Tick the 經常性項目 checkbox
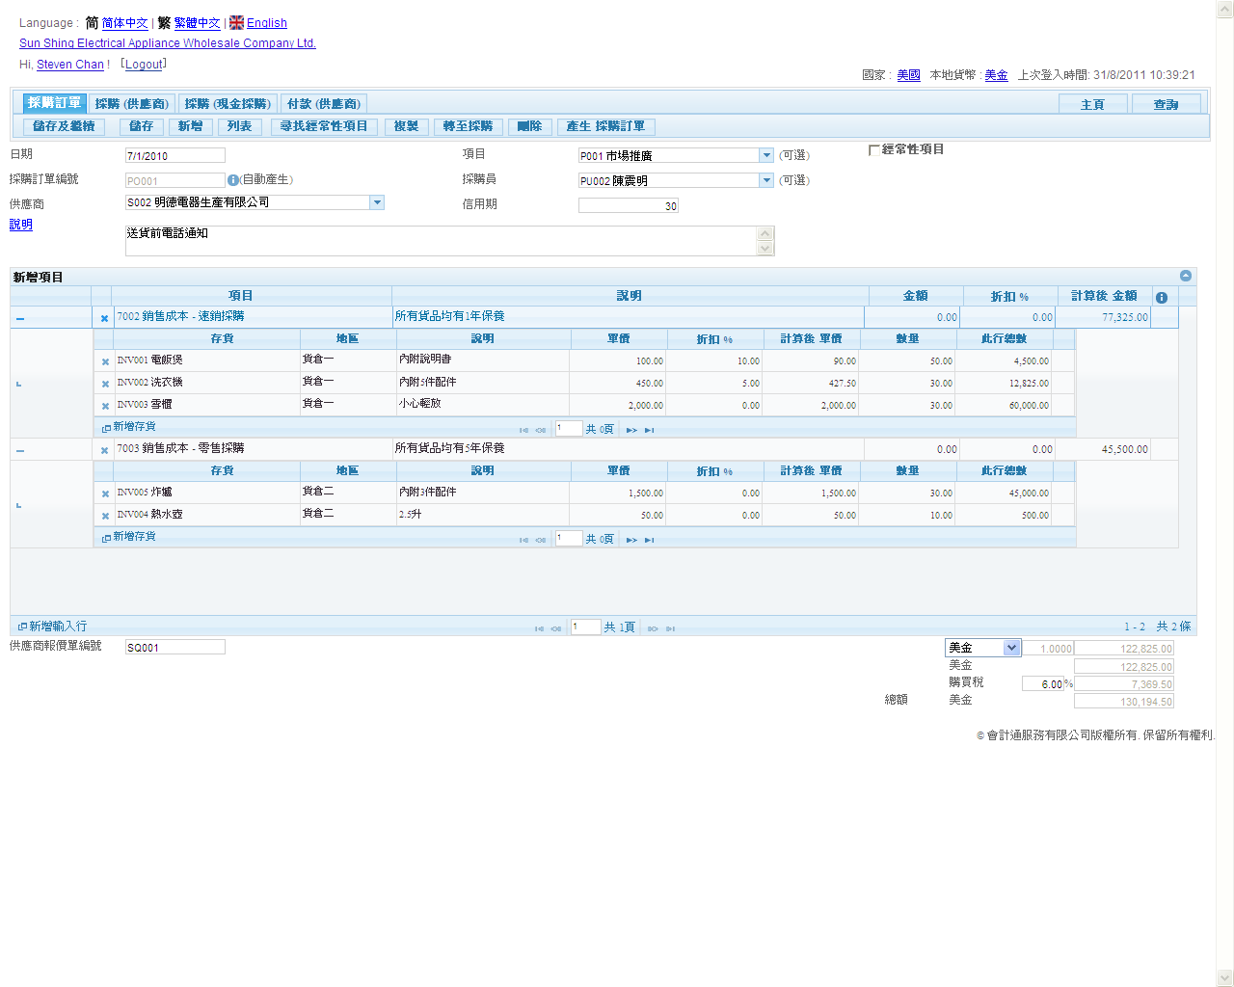Screen dimensions: 1234x987 [x=873, y=150]
